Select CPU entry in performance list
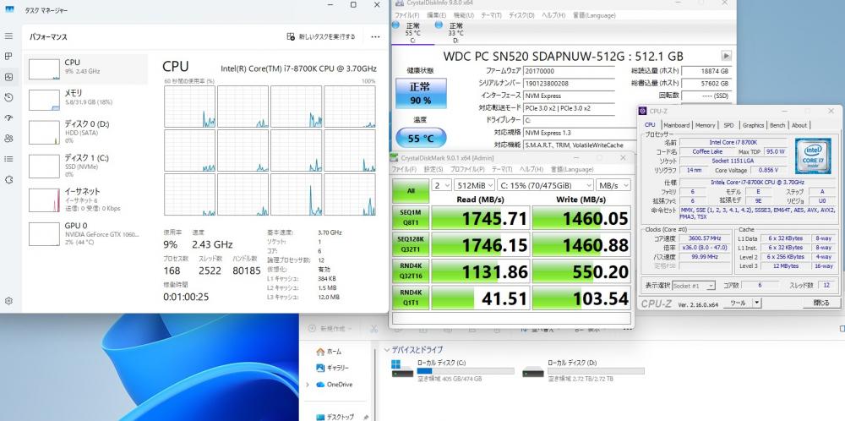Screen dimensions: 845x421 point(87,69)
